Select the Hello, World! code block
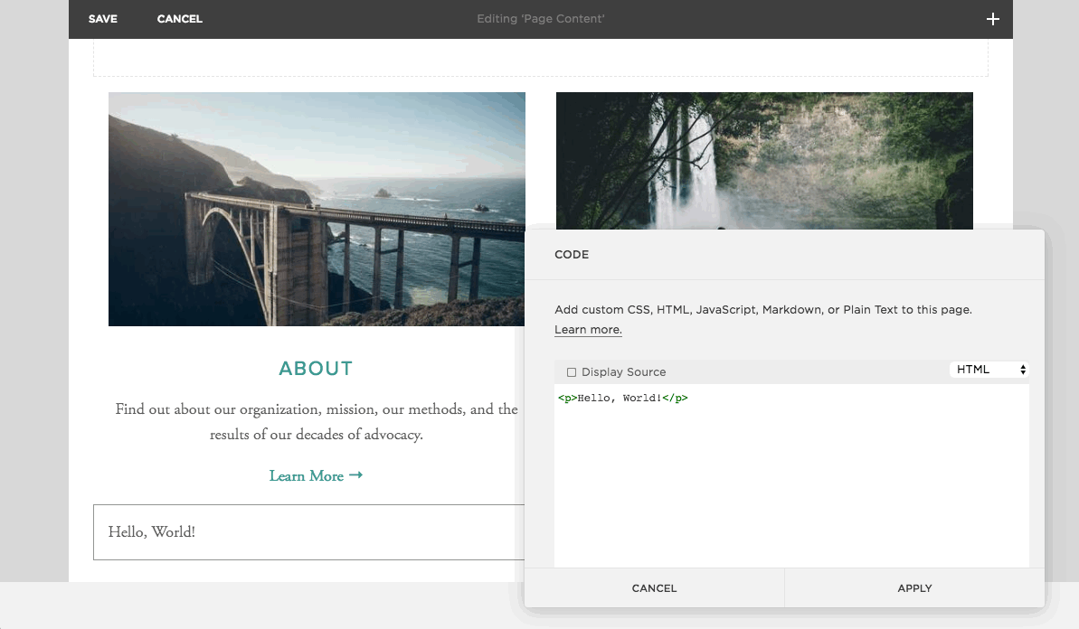 coord(309,532)
